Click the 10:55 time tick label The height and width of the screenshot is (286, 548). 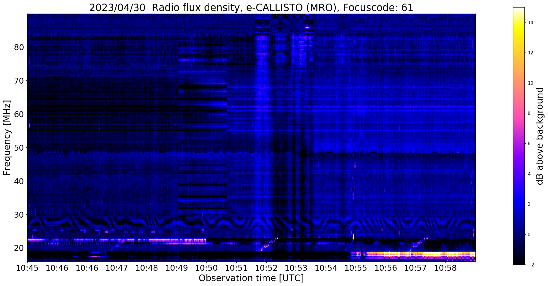point(356,268)
